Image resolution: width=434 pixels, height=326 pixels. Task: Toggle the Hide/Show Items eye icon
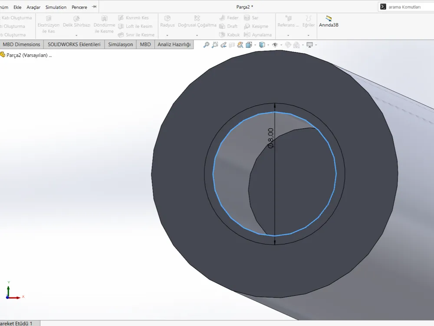click(x=275, y=45)
